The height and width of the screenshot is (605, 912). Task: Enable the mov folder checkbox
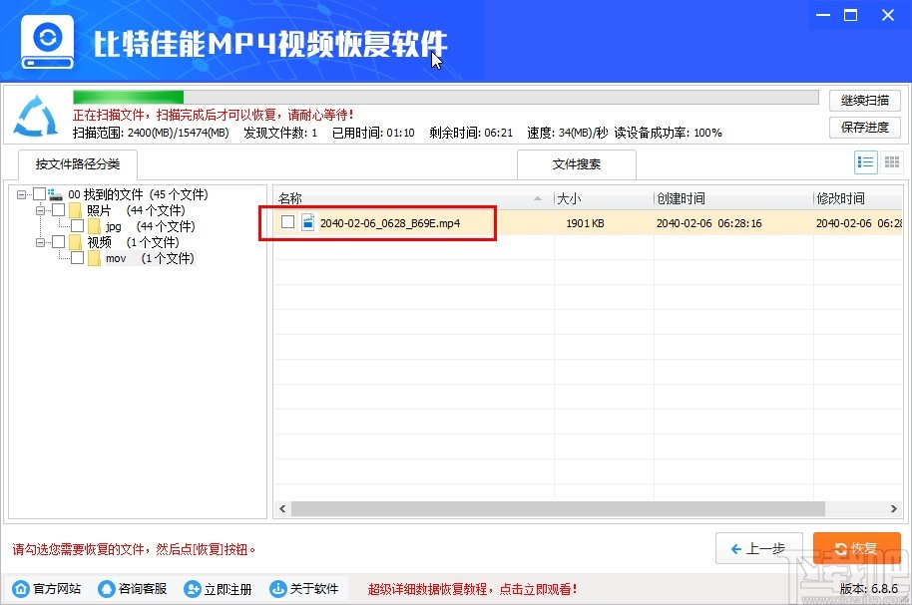click(77, 258)
